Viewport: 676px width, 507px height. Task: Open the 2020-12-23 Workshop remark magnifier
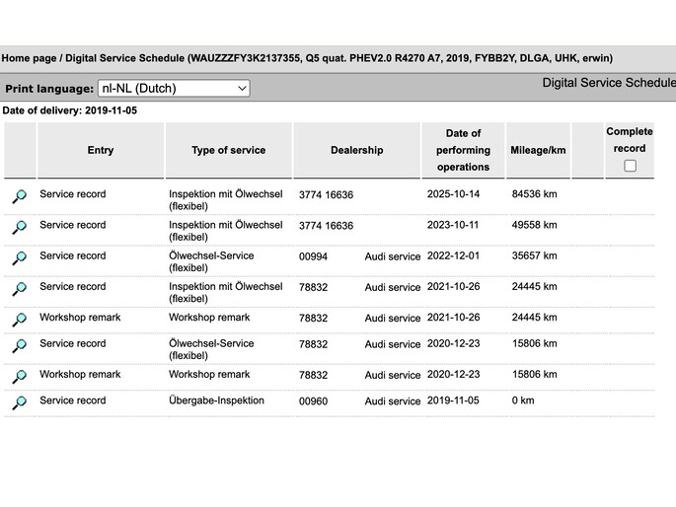point(20,377)
